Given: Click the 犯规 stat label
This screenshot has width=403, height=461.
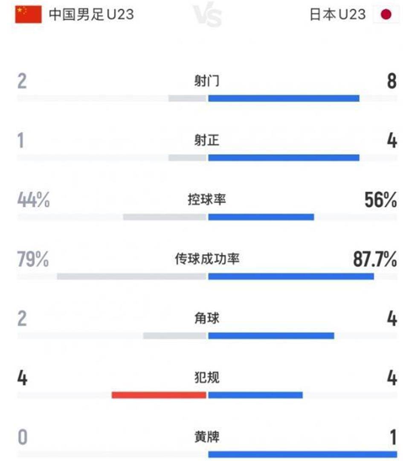Looking at the screenshot, I should pos(207,378).
